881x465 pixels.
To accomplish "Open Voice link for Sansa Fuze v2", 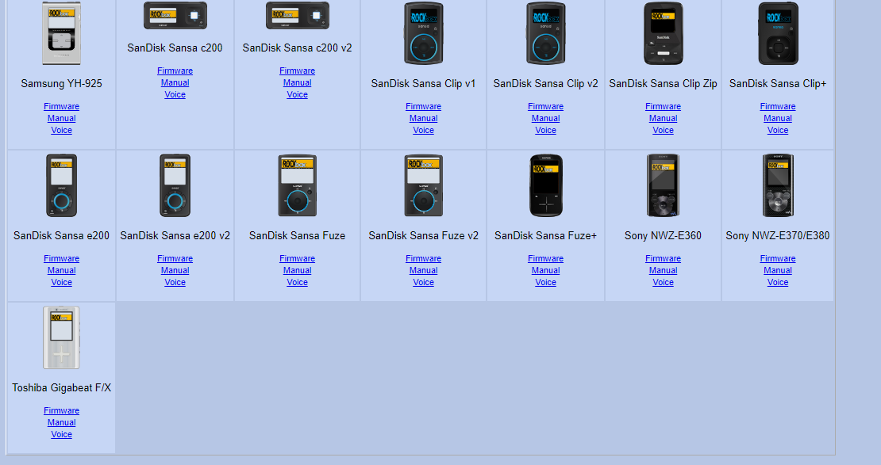I will 423,282.
